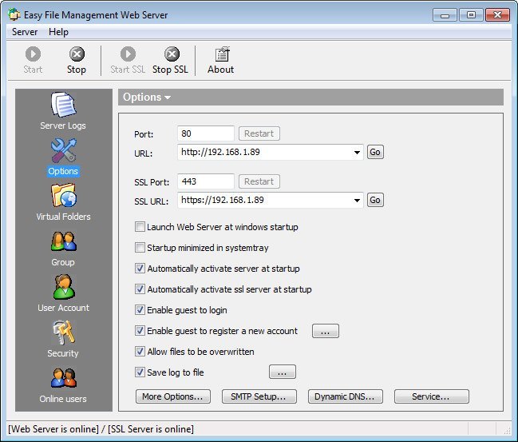Open Server Logs in the sidebar
The image size is (518, 442).
coord(63,111)
